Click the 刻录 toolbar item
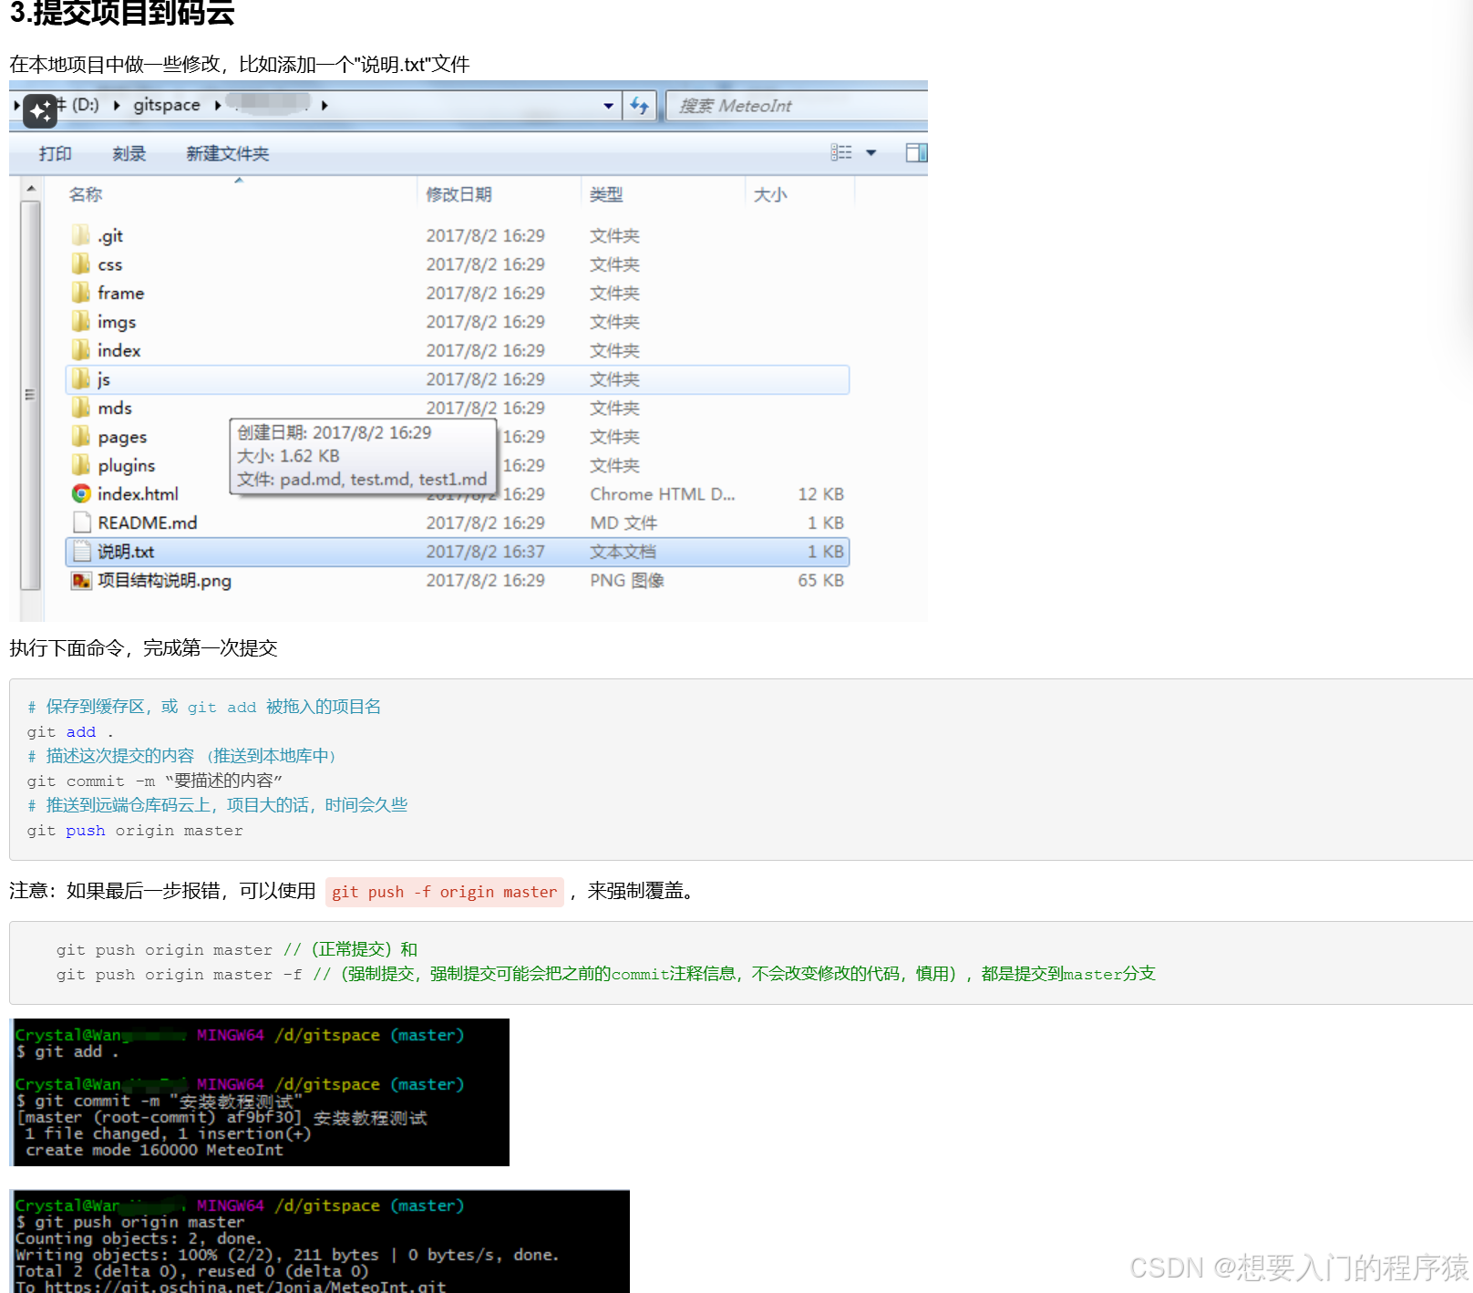1473x1293 pixels. point(129,153)
